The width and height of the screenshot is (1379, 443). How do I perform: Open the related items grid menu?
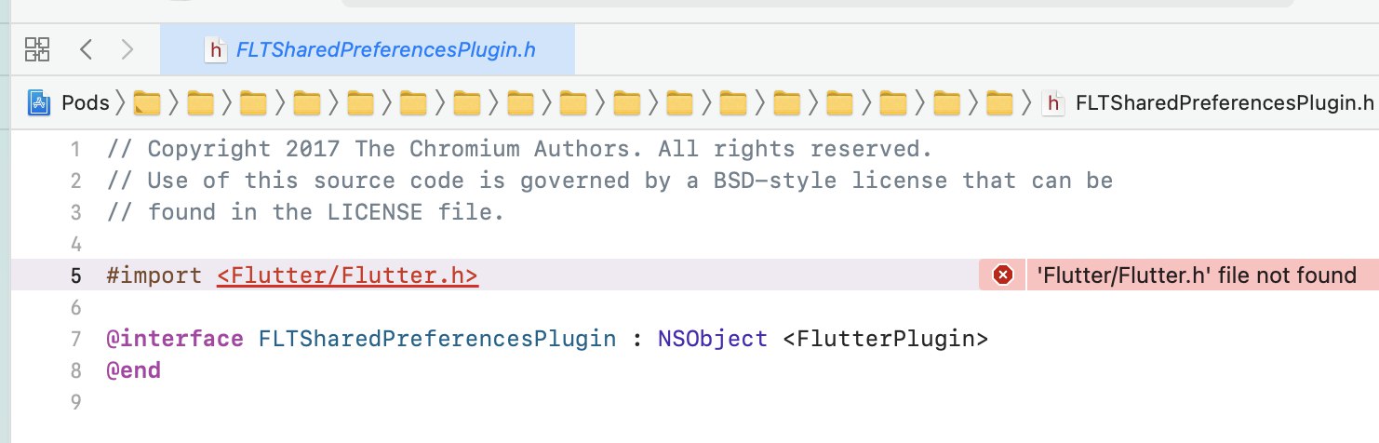pyautogui.click(x=37, y=49)
